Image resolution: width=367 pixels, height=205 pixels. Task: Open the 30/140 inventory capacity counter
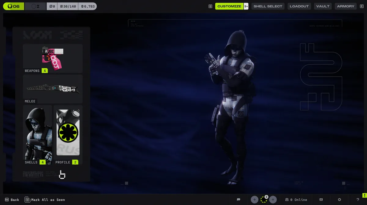click(x=68, y=6)
